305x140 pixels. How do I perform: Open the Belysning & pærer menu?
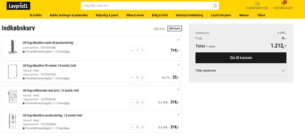(107, 15)
